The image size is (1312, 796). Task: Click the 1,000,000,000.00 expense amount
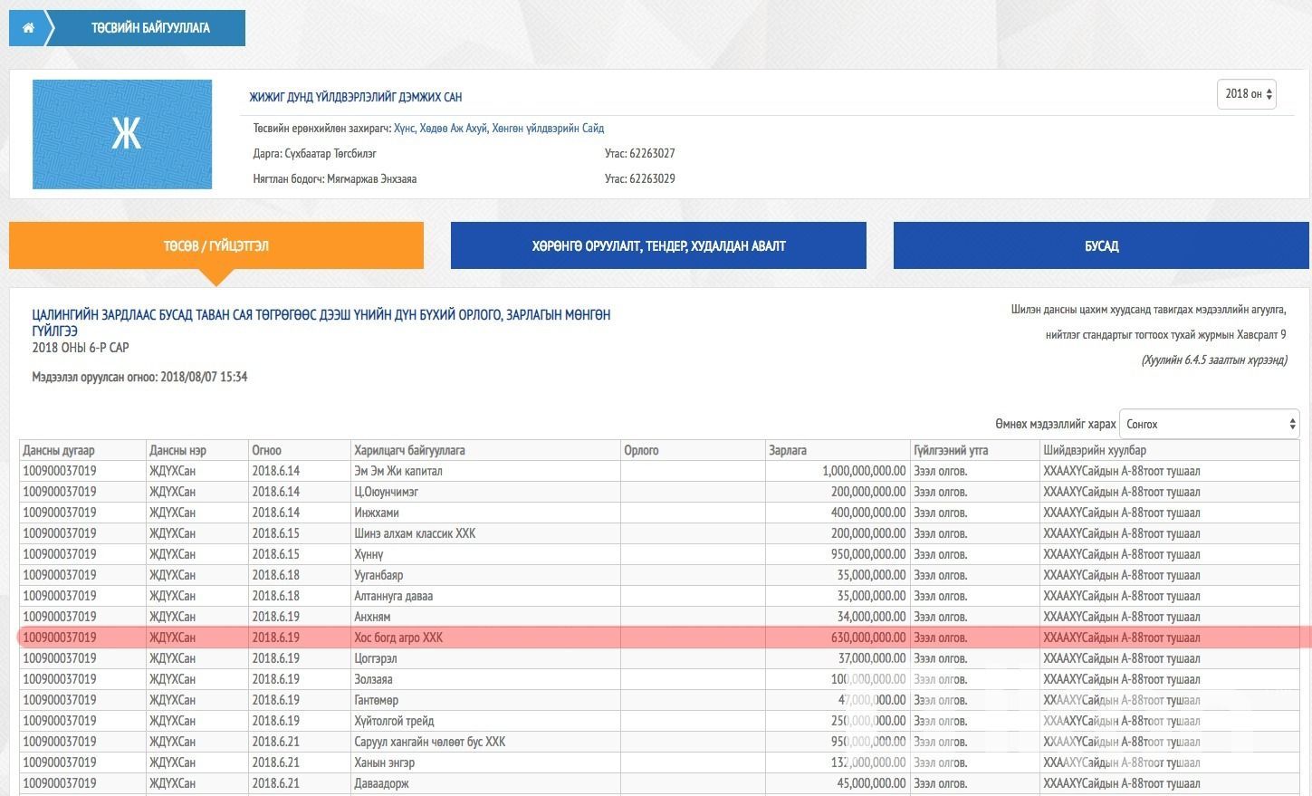pyautogui.click(x=864, y=471)
